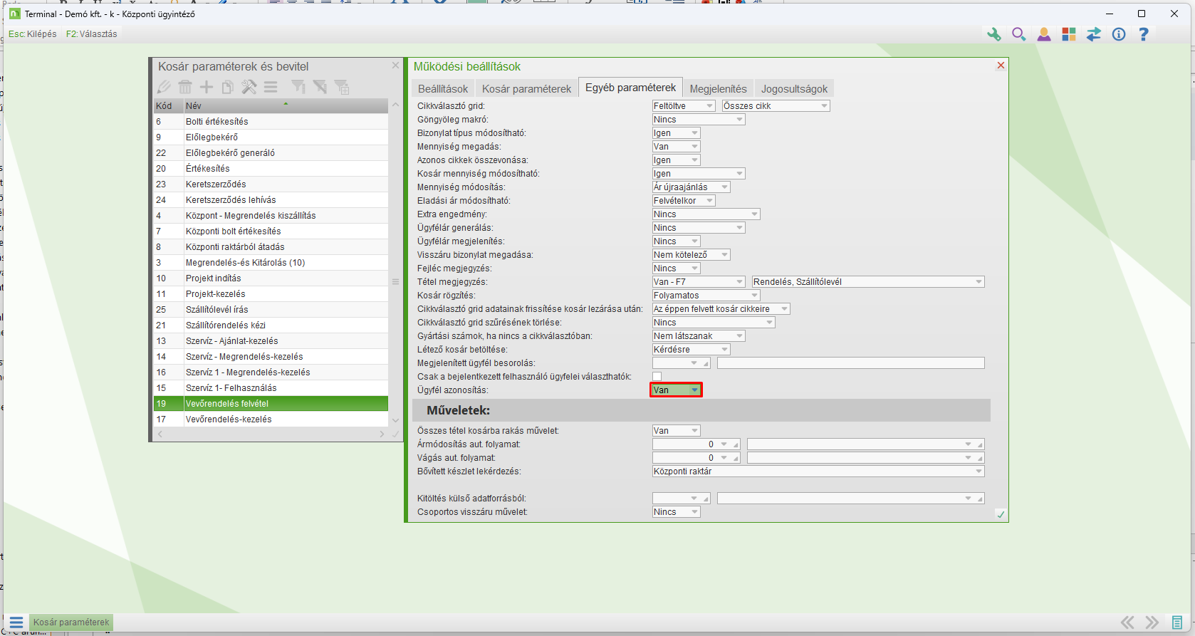This screenshot has height=636, width=1195.
Task: Expand the Bővített készlet 'Központi raktár' dropdown
Action: pyautogui.click(x=818, y=471)
